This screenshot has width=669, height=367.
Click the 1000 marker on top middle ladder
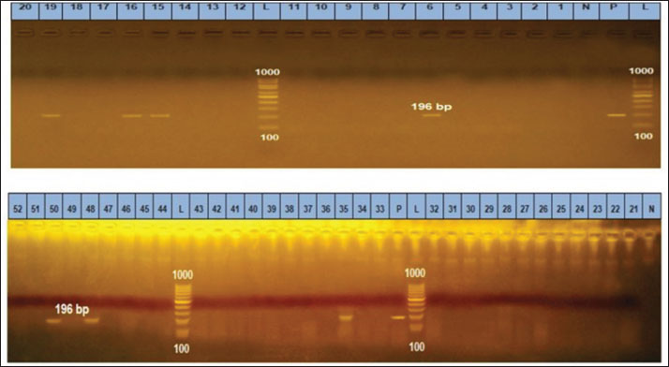[x=268, y=72]
